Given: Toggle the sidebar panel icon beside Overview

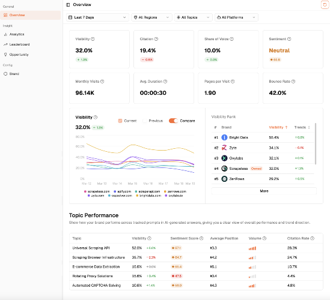Looking at the screenshot, I should coord(68,5).
